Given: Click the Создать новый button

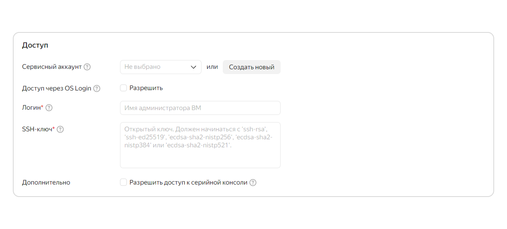Looking at the screenshot, I should (252, 67).
